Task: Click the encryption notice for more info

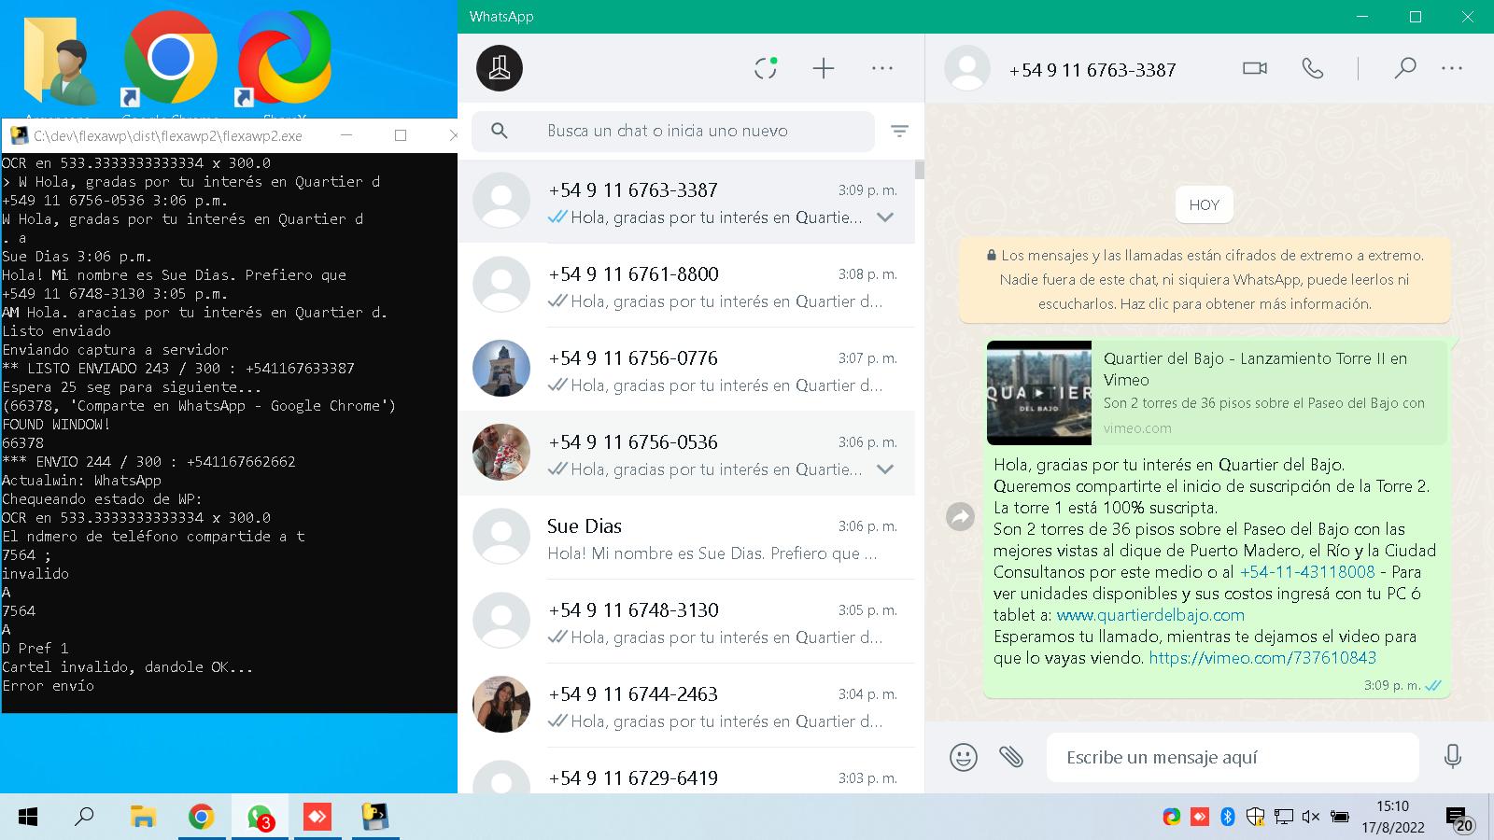Action: [1205, 279]
